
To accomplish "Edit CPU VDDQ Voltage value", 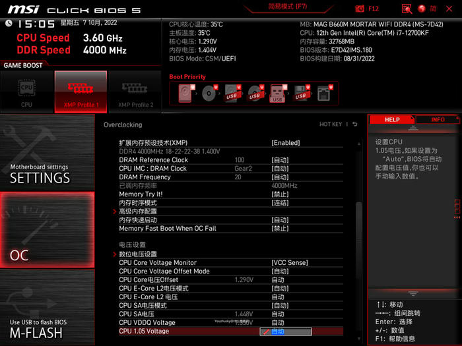I will (x=278, y=323).
